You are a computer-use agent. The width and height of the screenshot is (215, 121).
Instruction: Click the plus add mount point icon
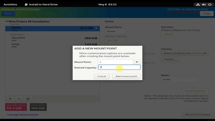[10, 99]
